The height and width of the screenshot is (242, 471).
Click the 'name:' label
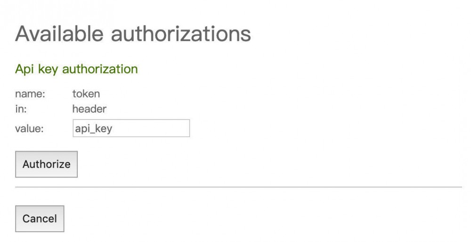pos(30,94)
